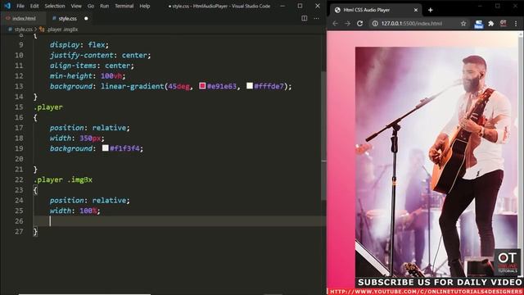This screenshot has width=524, height=295.
Task: Click the guitarist image in the browser page
Action: pyautogui.click(x=437, y=162)
